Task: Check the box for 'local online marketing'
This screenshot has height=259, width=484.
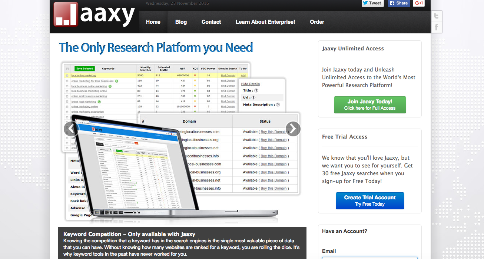Action: pos(67,76)
